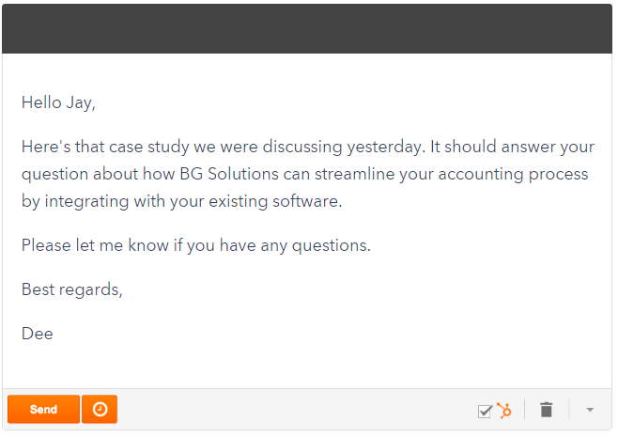Discard the draft with the trash icon
618x437 pixels.
point(547,410)
